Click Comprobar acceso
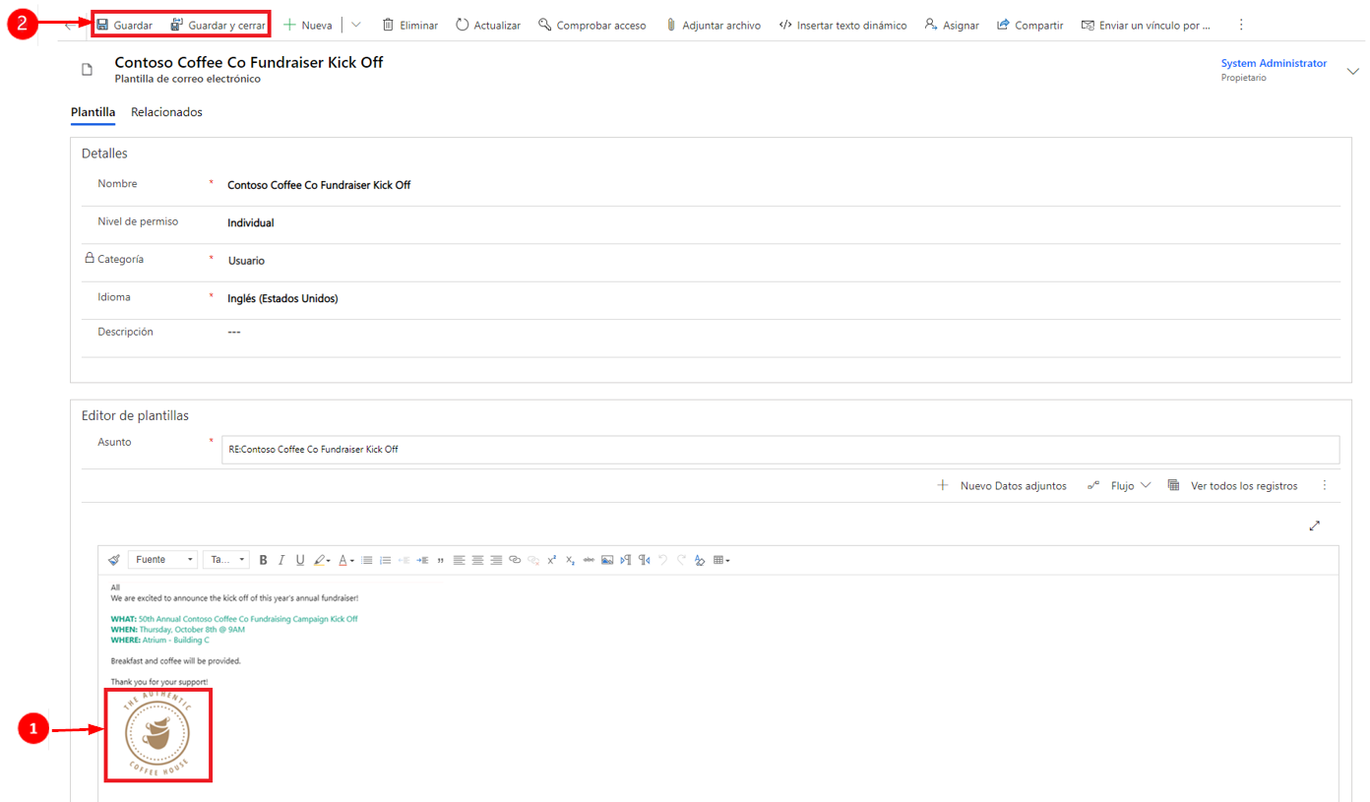1370x802 pixels. click(592, 25)
